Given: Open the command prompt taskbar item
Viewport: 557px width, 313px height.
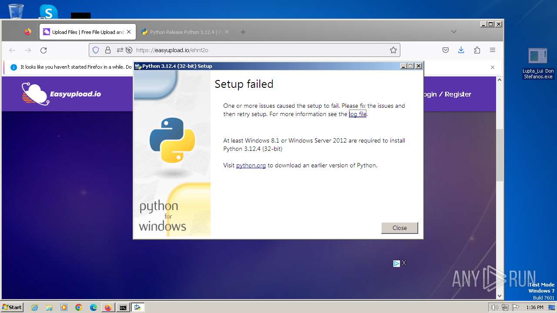Looking at the screenshot, I should point(123,307).
